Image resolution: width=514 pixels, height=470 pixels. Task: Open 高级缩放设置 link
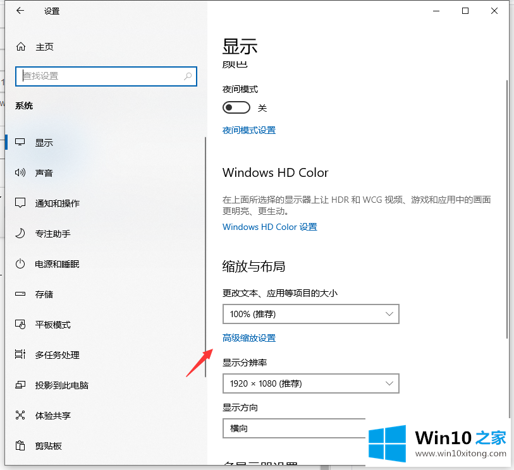pos(249,338)
